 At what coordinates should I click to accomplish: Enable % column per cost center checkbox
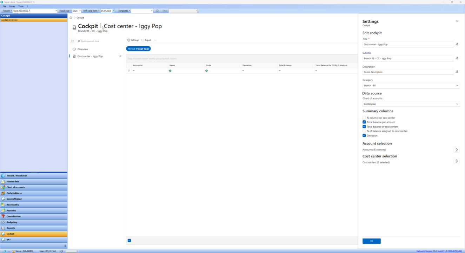click(x=364, y=118)
